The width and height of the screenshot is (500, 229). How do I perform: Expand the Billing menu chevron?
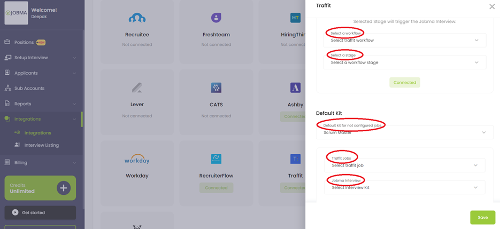tap(74, 163)
